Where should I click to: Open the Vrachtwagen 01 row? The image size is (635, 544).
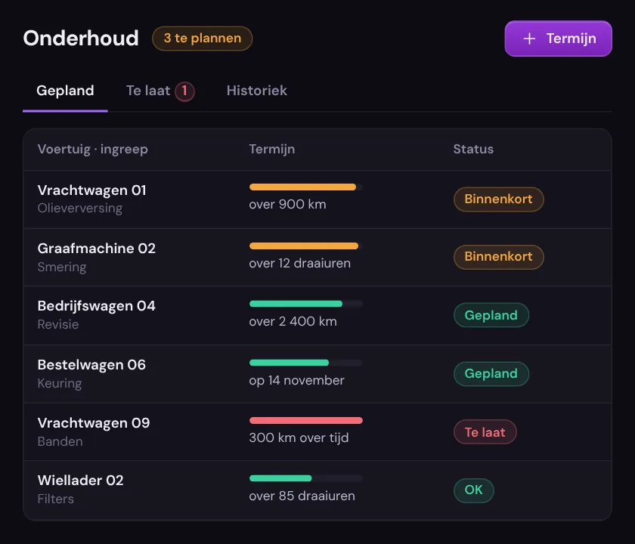click(x=317, y=199)
